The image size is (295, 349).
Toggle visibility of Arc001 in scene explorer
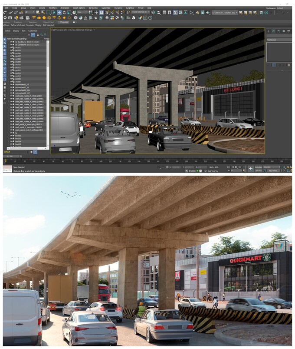coord(11,47)
